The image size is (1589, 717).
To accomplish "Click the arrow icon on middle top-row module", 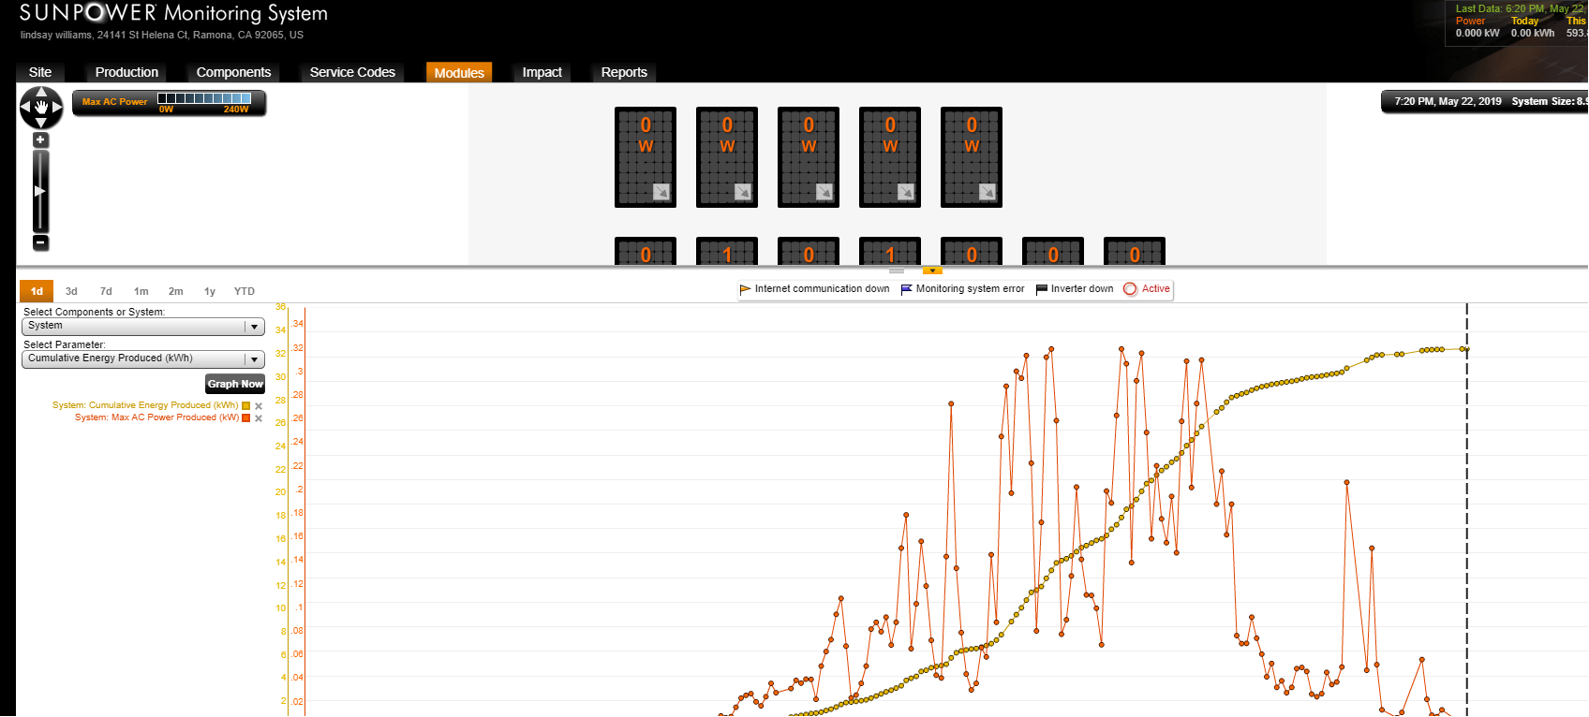I will (x=824, y=191).
